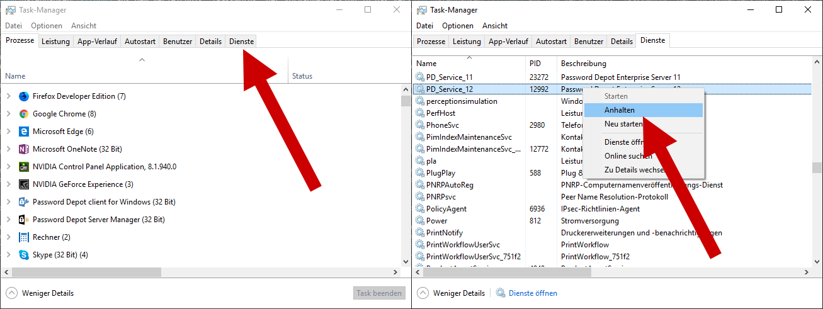Viewport: 823px width, 309px height.
Task: Click the Dienste öffnen link
Action: click(533, 293)
